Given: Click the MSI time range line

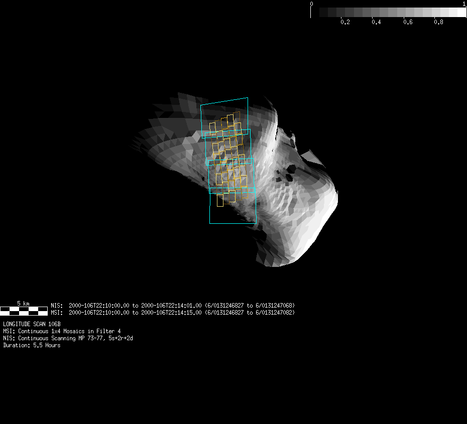Looking at the screenshot, I should [173, 313].
